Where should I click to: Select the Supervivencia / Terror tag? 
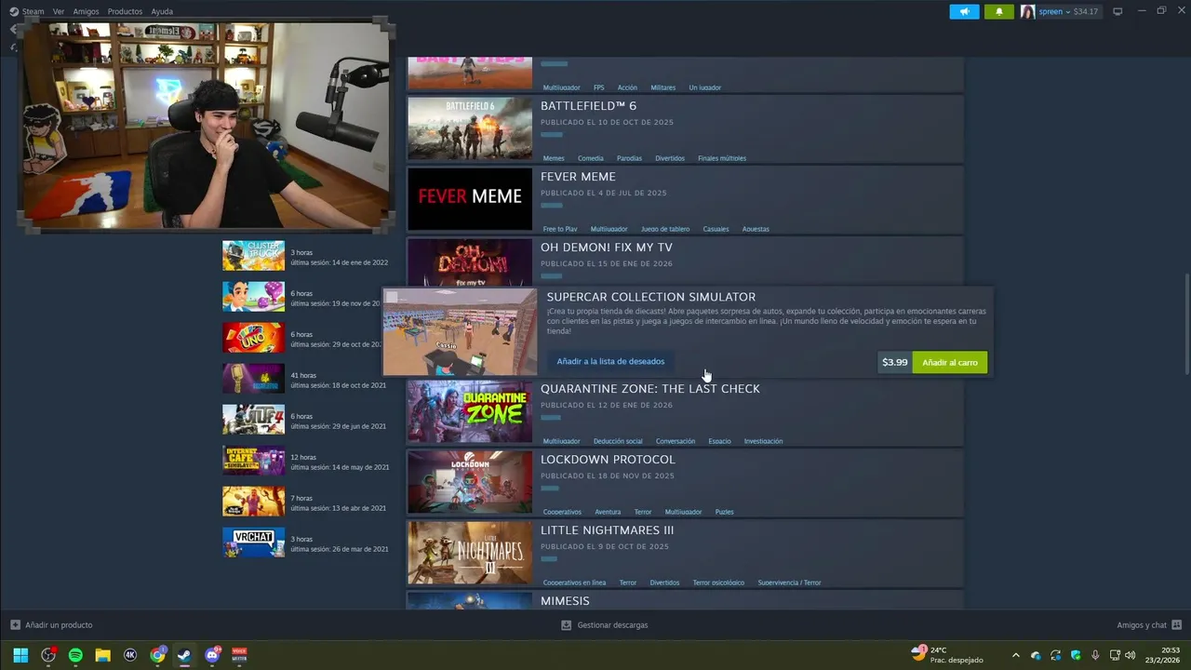click(x=789, y=583)
